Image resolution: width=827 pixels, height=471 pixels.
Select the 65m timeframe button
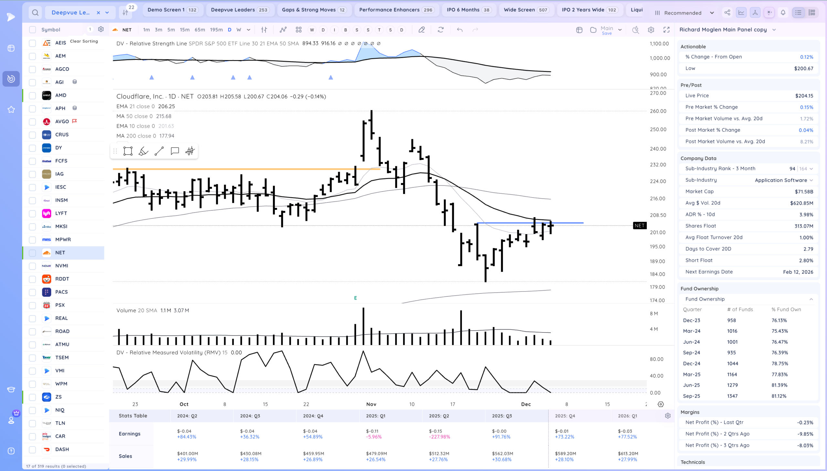pyautogui.click(x=200, y=30)
